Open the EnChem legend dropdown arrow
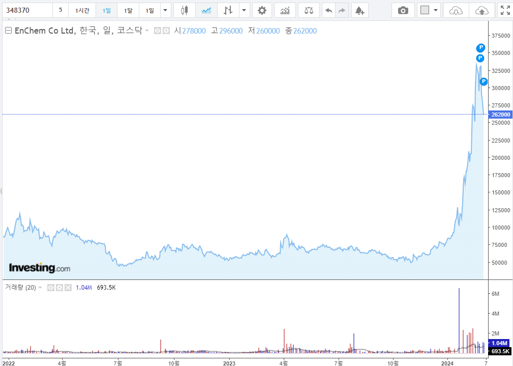513x366 pixels. (147, 31)
